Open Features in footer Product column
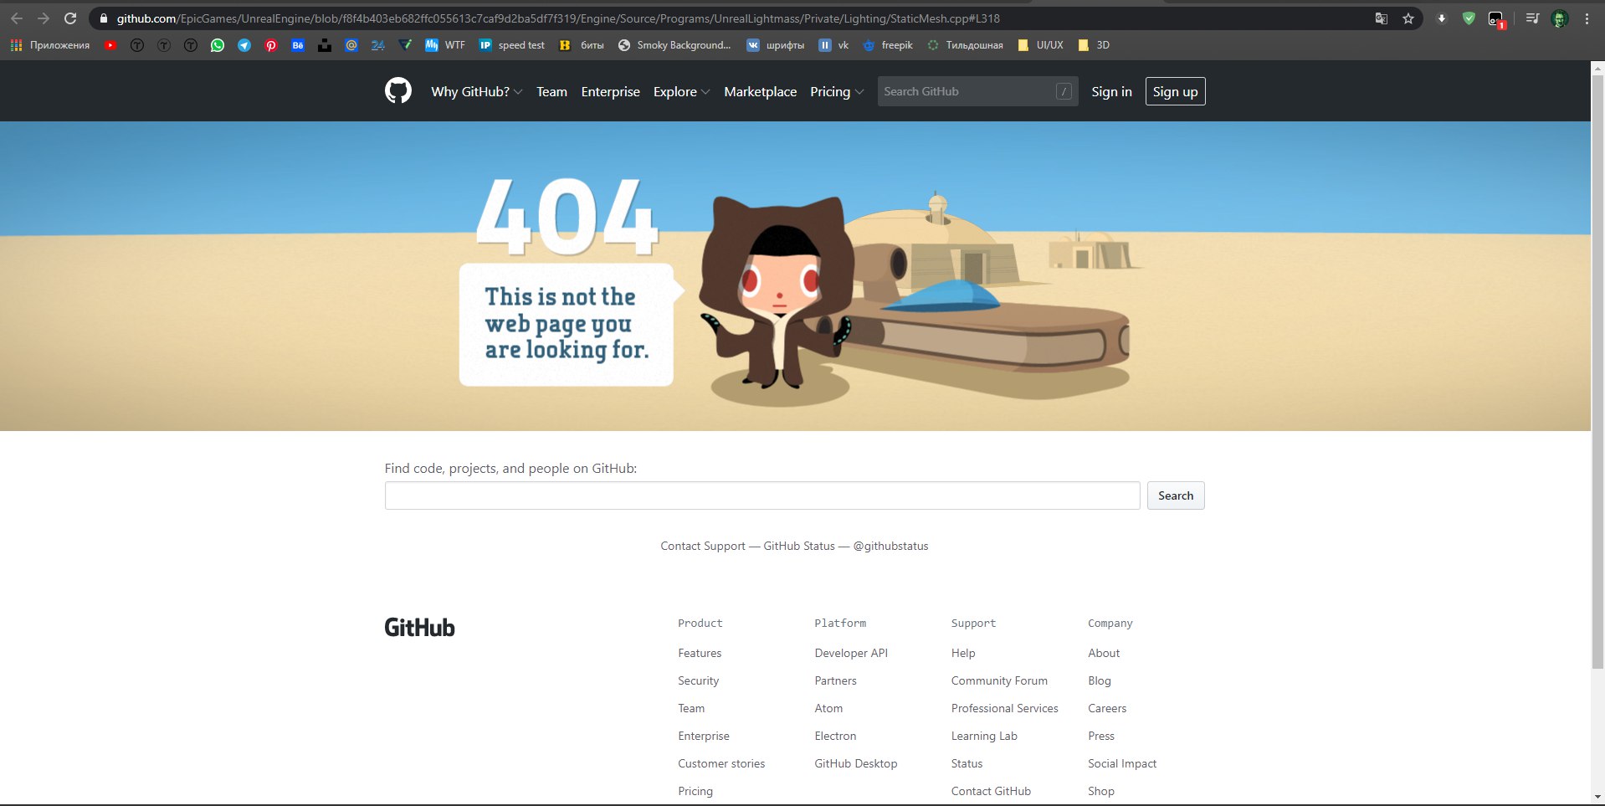 point(700,653)
